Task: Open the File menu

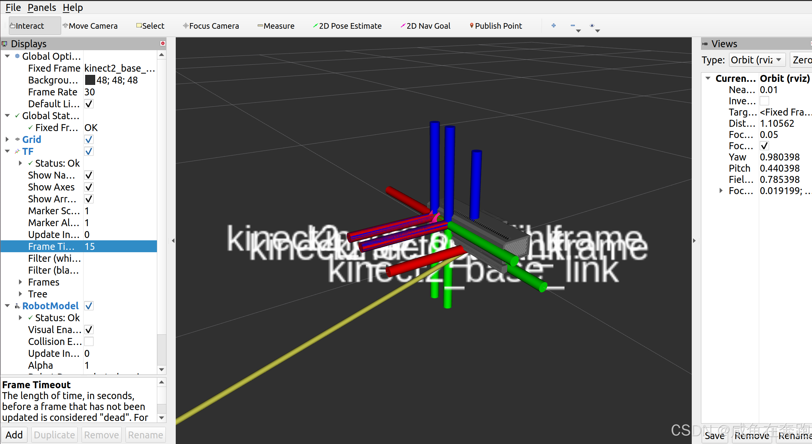Action: point(13,7)
